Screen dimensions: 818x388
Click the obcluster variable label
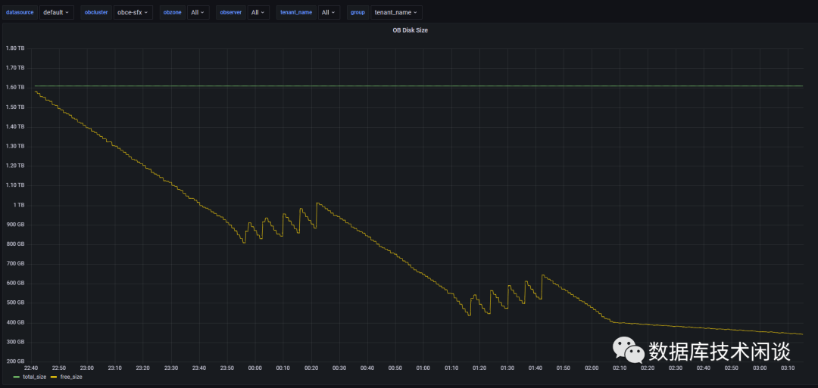pos(96,12)
